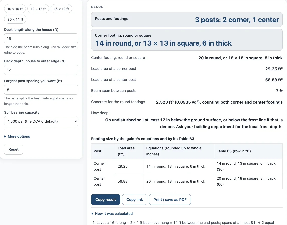This screenshot has height=225, width=287.
Task: Click the 'Concrete for the round footings' label
Action: pyautogui.click(x=118, y=102)
